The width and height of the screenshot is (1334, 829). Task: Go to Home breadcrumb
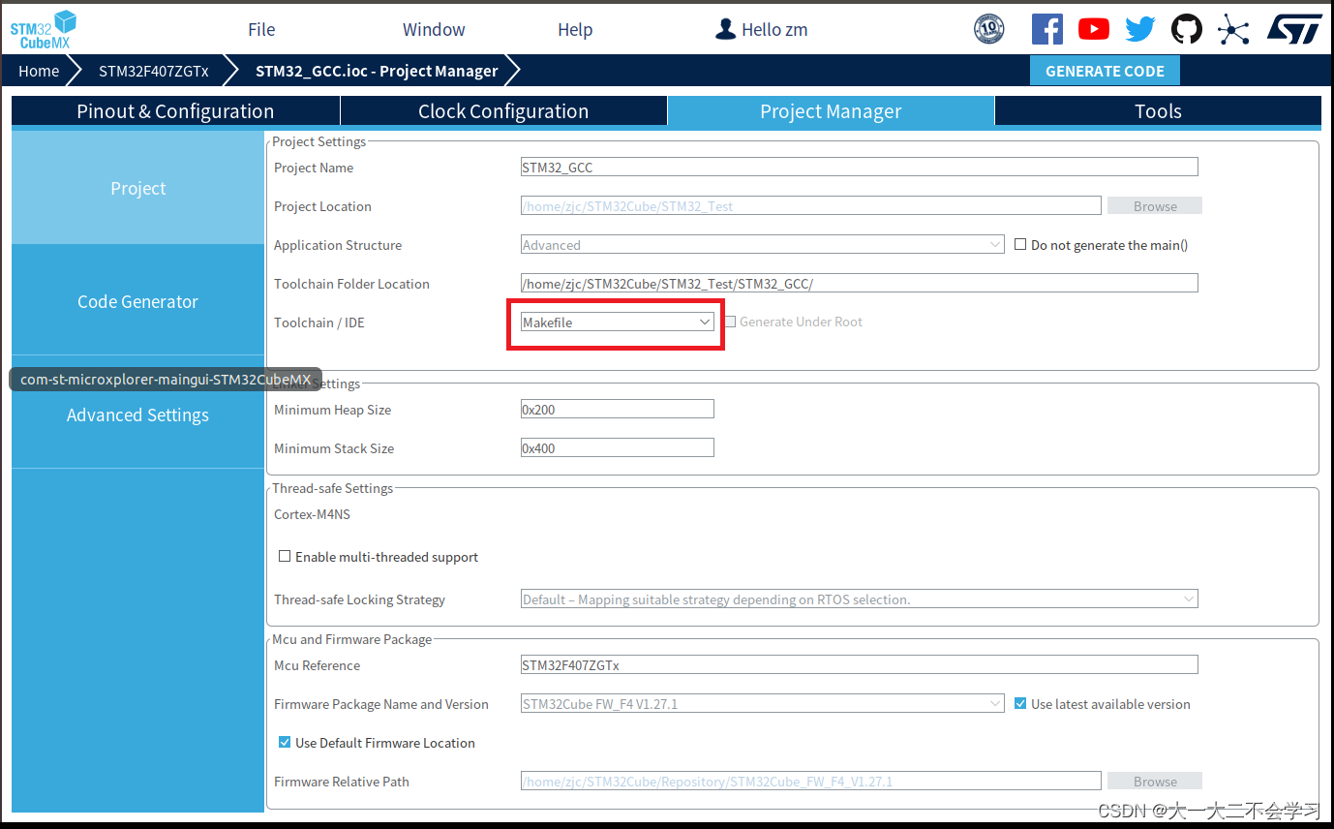[39, 71]
